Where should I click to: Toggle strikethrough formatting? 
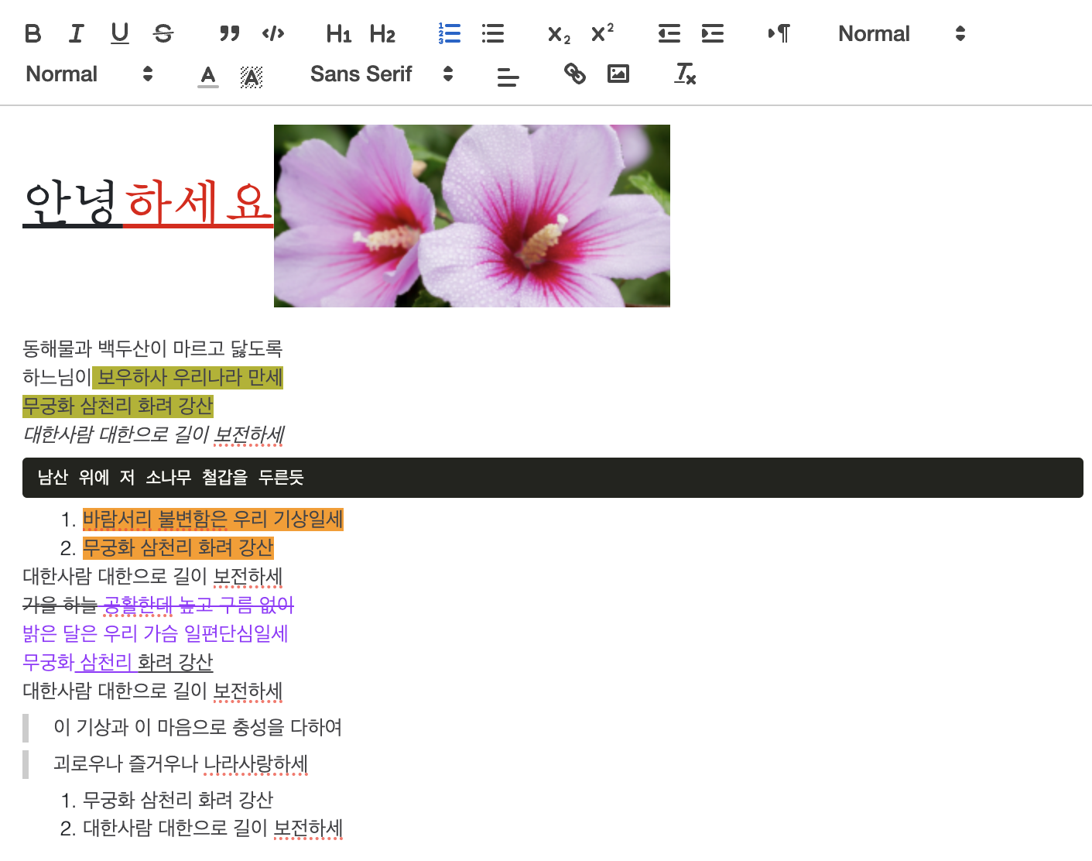[163, 33]
